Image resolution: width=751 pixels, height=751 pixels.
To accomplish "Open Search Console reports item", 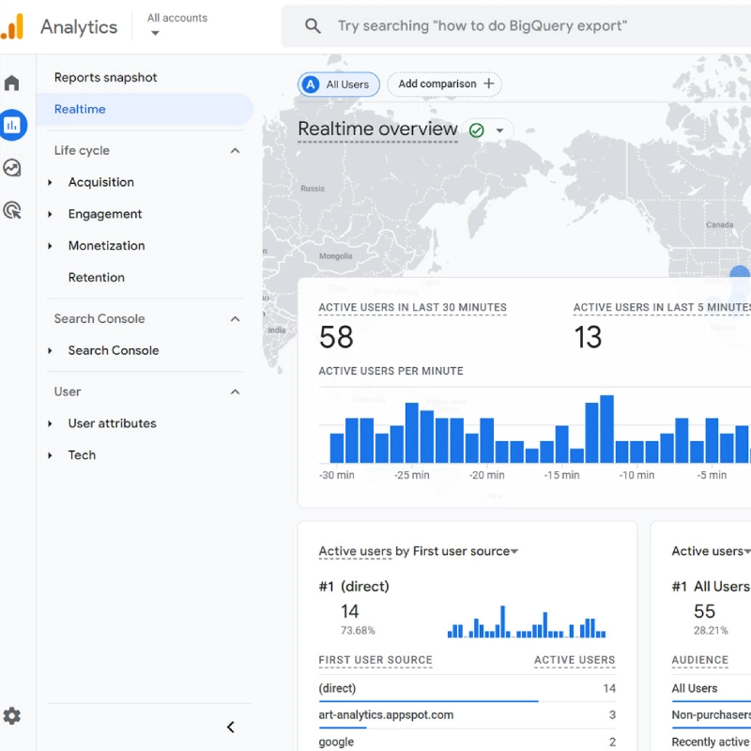I will [114, 350].
